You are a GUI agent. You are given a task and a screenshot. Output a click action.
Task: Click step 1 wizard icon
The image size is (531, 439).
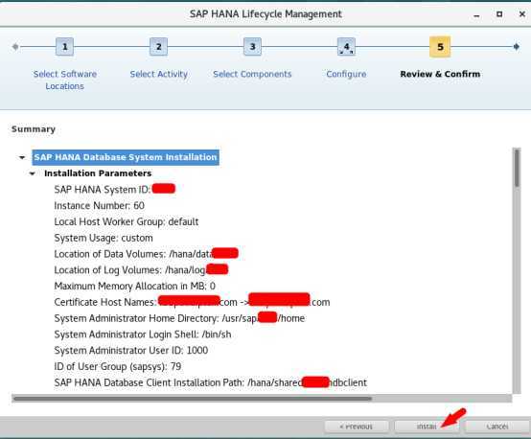[64, 47]
